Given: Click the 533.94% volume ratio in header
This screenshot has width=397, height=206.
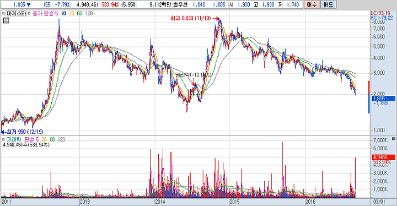Looking at the screenshot, I should [x=110, y=4].
